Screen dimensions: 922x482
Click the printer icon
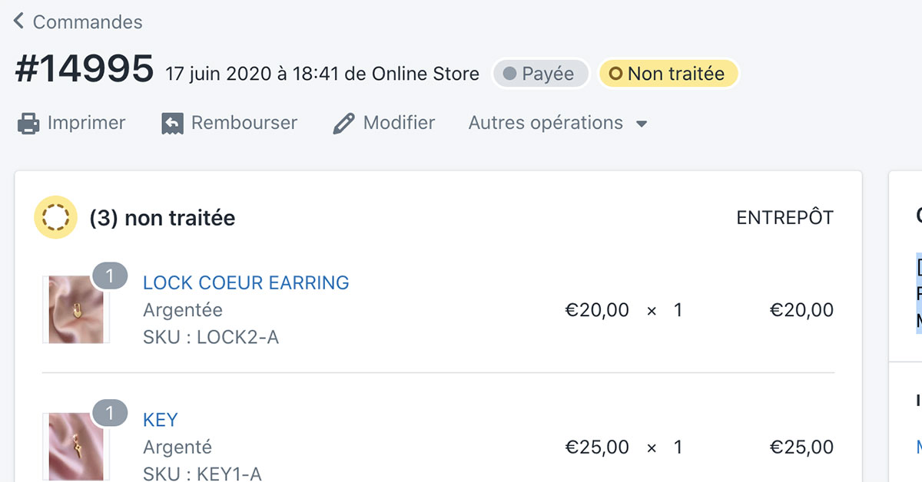(x=28, y=124)
